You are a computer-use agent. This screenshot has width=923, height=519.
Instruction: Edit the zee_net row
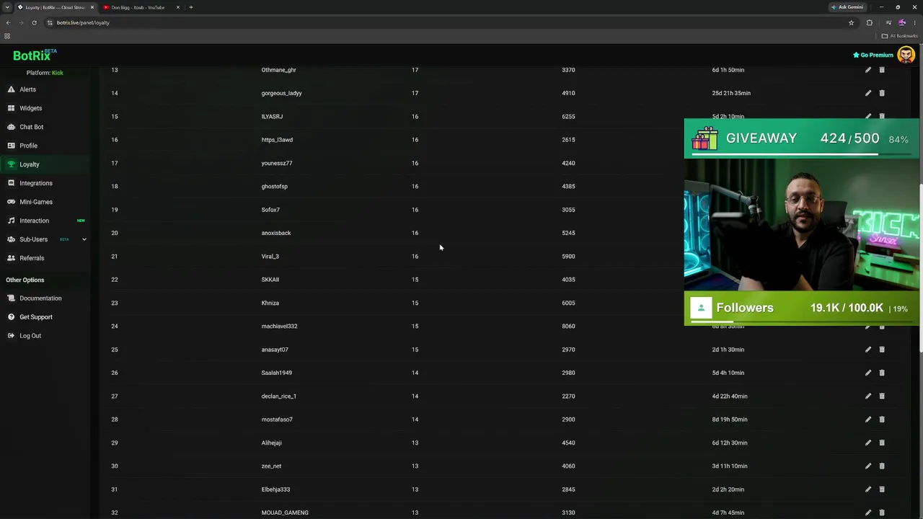click(x=868, y=466)
